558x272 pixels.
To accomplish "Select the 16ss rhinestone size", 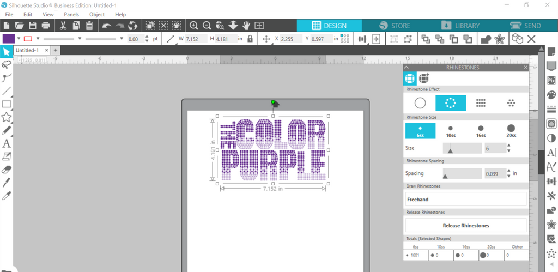I will 481,131.
